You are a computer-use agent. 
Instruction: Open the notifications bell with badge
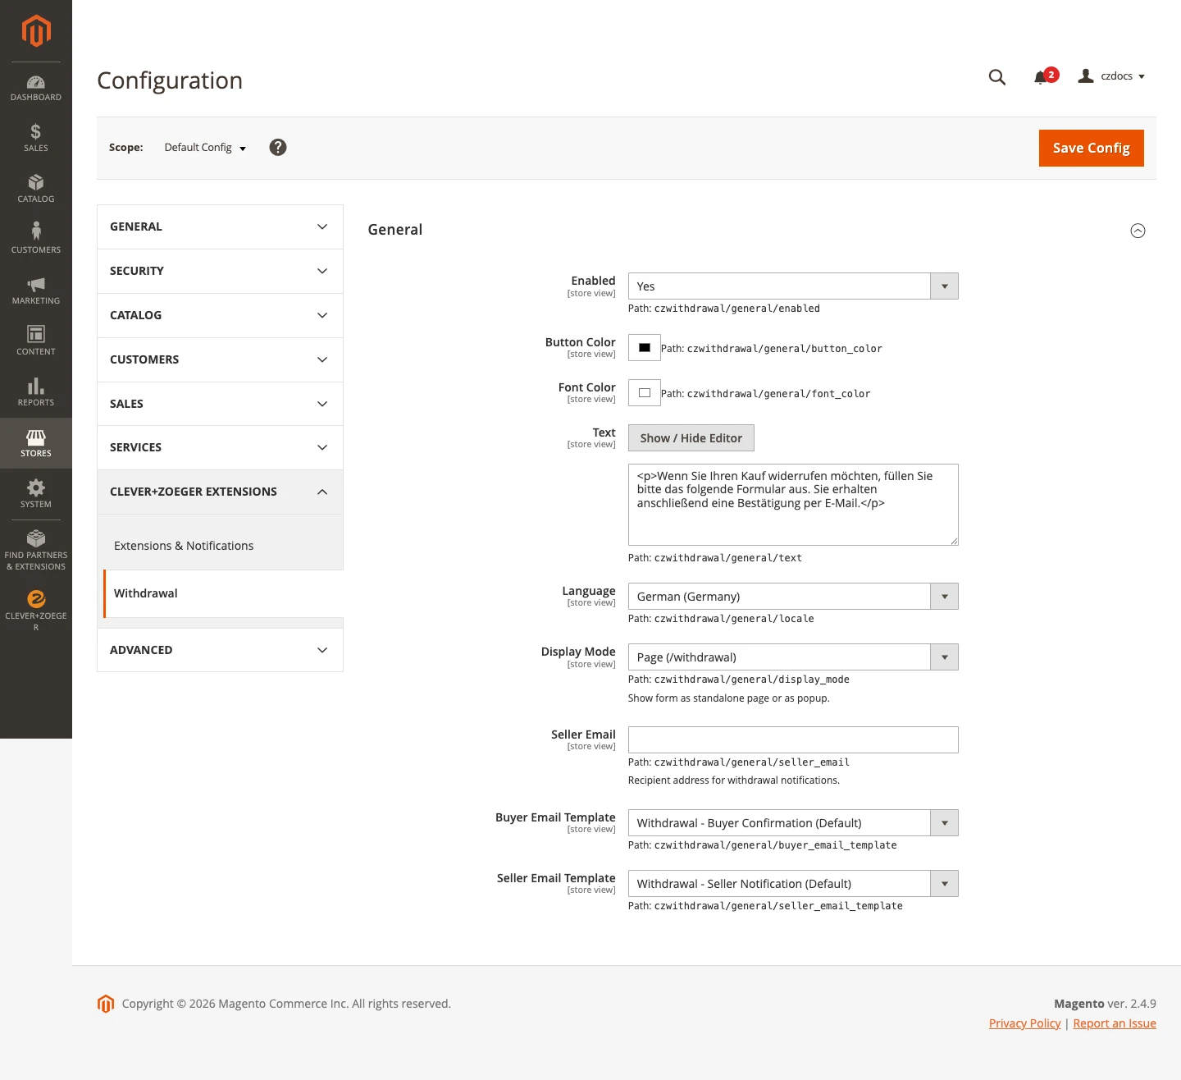point(1046,76)
